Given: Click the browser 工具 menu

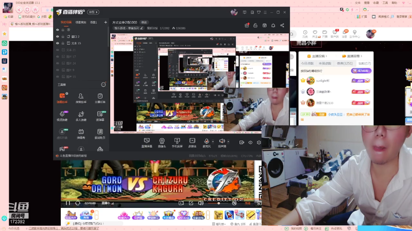Looking at the screenshot, I should [385, 3].
